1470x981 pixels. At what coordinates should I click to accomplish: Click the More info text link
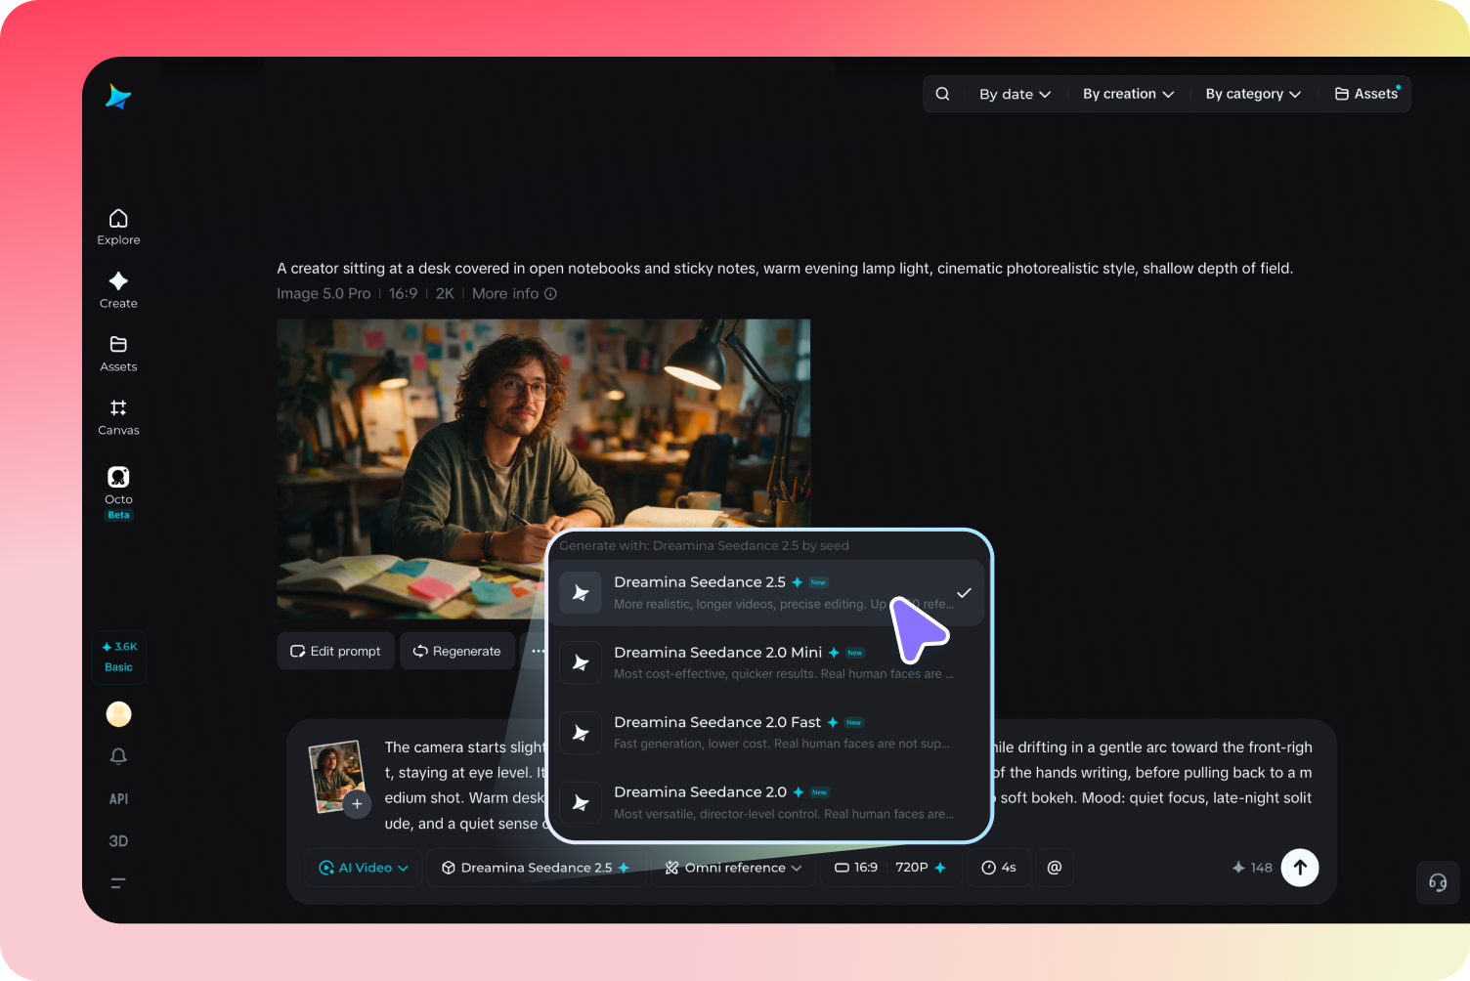[x=505, y=294]
